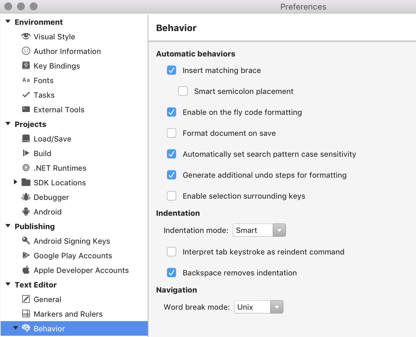Click the Tasks checkmark icon
Viewport: 416px width, 337px height.
click(26, 95)
